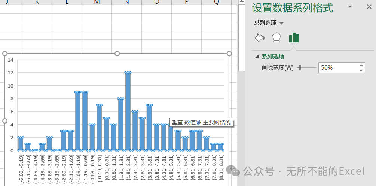Open the Effects pentagon tab
The height and width of the screenshot is (186, 376).
click(276, 37)
